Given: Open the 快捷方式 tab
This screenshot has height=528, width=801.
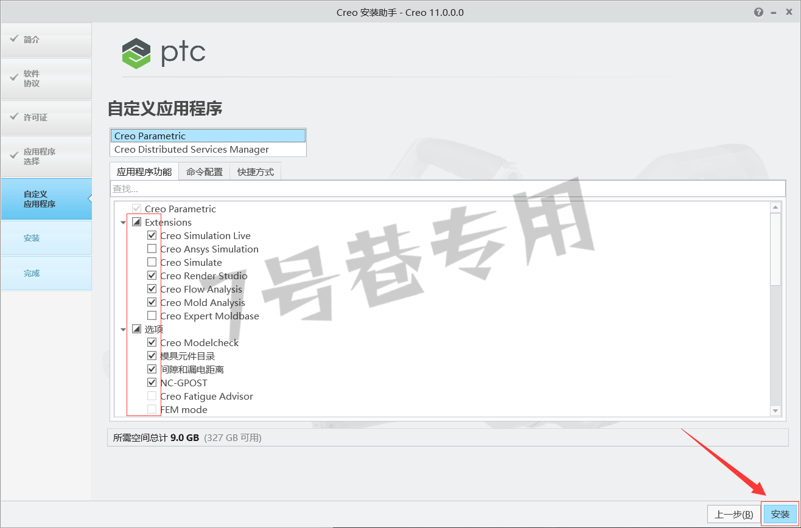Looking at the screenshot, I should pyautogui.click(x=256, y=172).
